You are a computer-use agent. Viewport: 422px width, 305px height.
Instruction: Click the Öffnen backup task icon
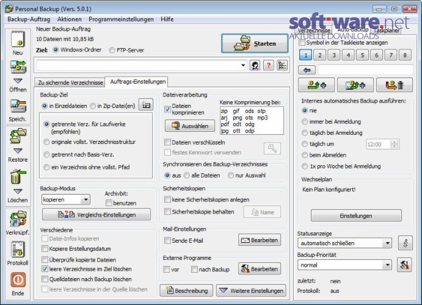click(x=18, y=67)
